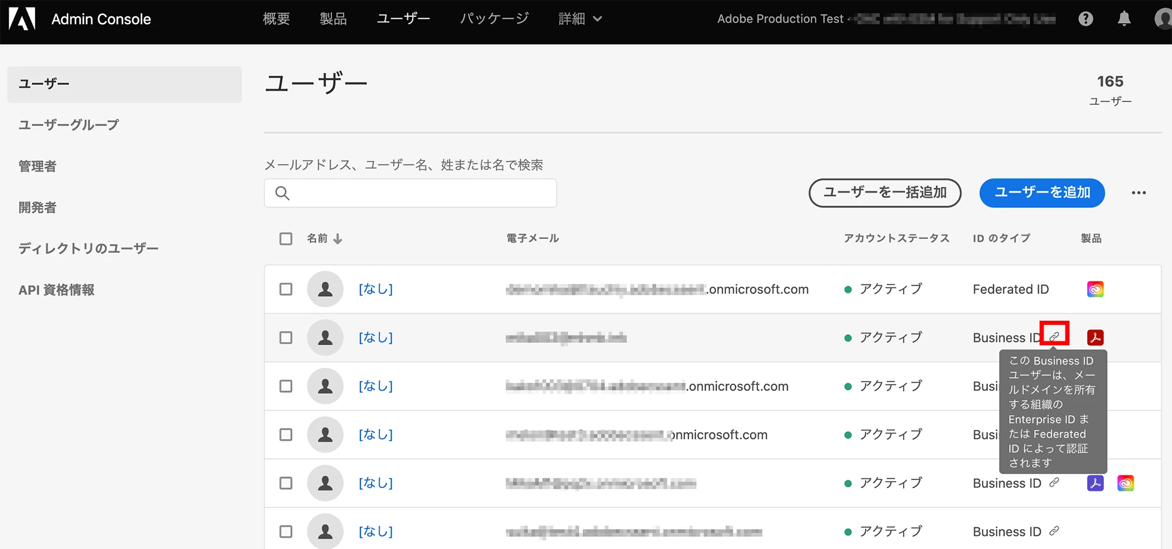This screenshot has width=1172, height=549.
Task: Click the blue ユーザーを追加 button
Action: pyautogui.click(x=1042, y=193)
